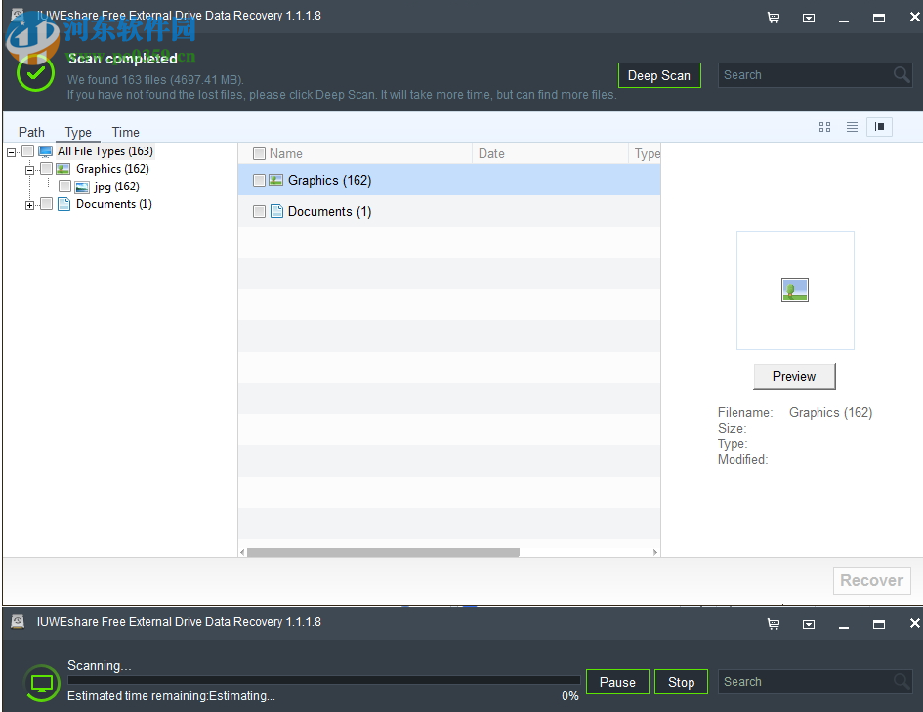Open the title bar dropdown arrow menu
This screenshot has width=923, height=712.
pyautogui.click(x=809, y=17)
